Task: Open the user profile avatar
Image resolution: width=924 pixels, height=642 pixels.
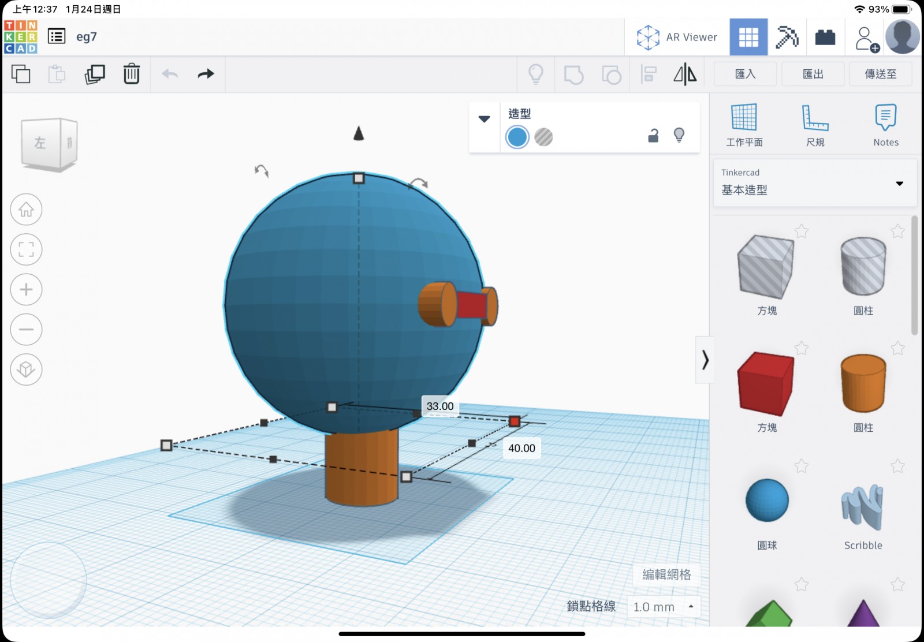Action: pos(903,36)
